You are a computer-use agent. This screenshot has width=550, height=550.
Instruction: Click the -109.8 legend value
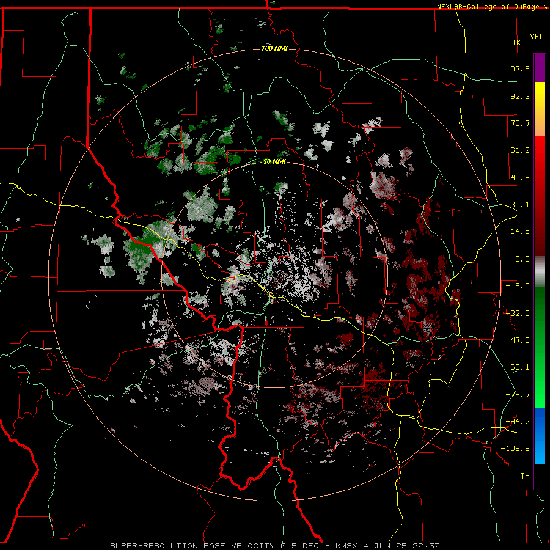tap(515, 449)
